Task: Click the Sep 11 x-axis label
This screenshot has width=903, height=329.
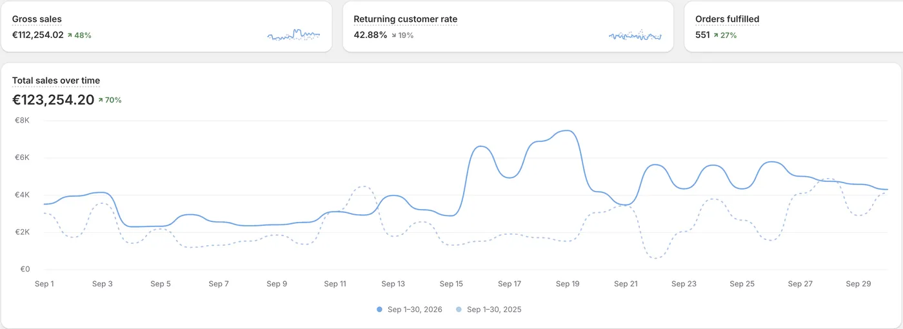Action: [335, 284]
